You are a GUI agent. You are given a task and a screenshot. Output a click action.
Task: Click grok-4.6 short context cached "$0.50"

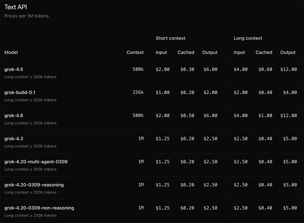tap(187, 115)
